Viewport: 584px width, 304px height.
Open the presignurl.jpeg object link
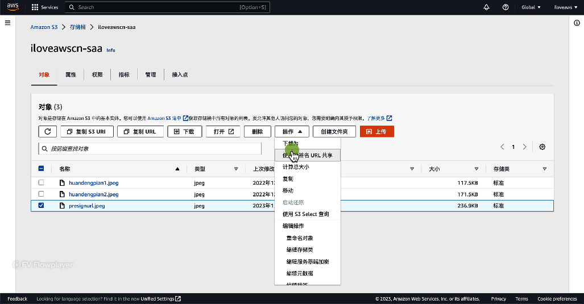tap(87, 206)
